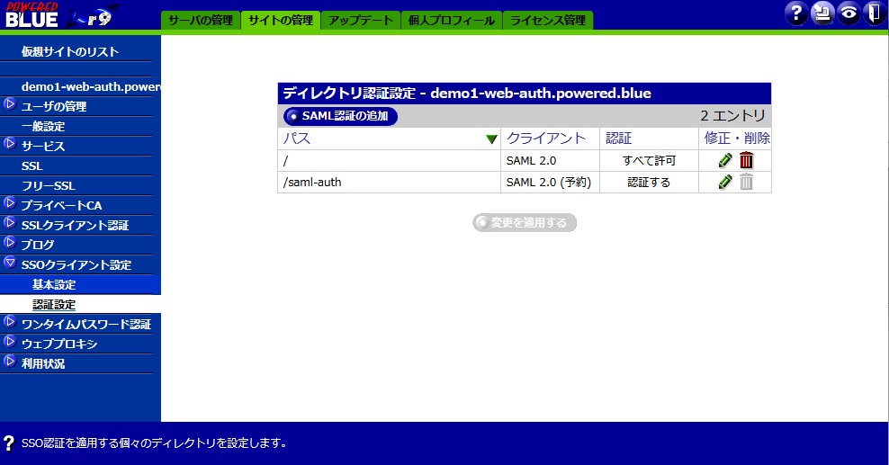This screenshot has width=889, height=465.
Task: Click SAML 2.0 (予約) client cell
Action: pyautogui.click(x=549, y=183)
